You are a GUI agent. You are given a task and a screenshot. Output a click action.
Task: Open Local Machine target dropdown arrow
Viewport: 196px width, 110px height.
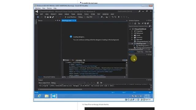coord(77,17)
